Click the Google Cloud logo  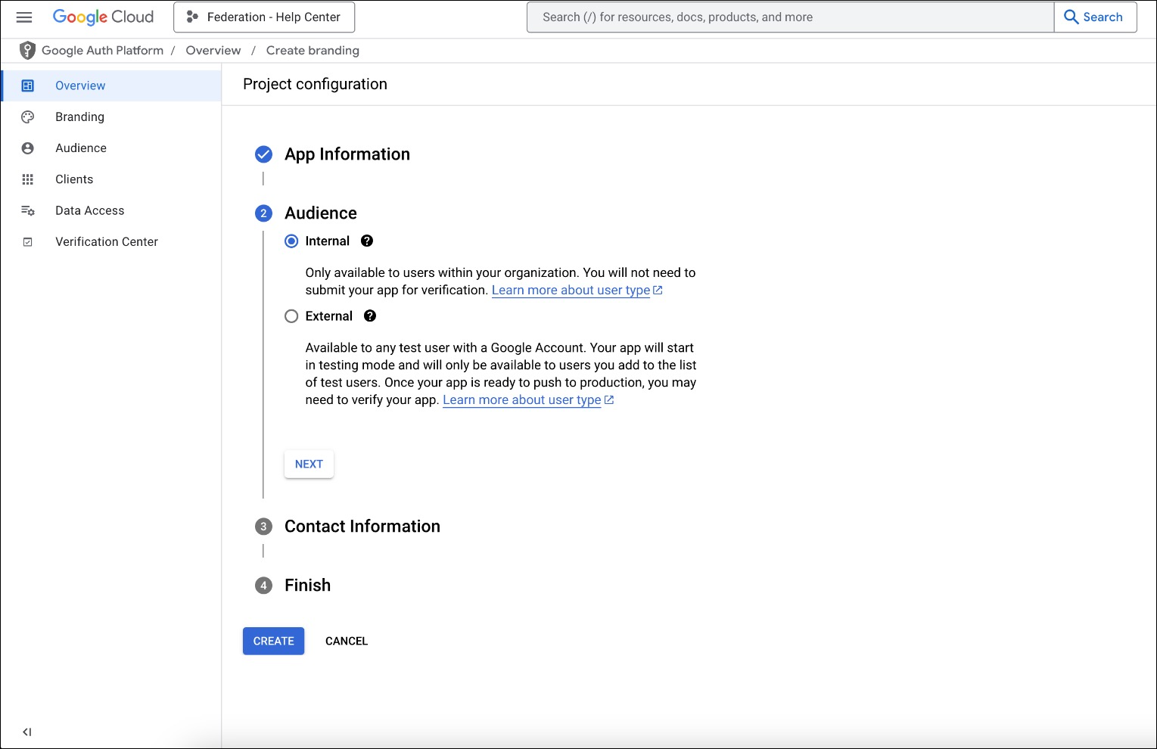(x=103, y=17)
